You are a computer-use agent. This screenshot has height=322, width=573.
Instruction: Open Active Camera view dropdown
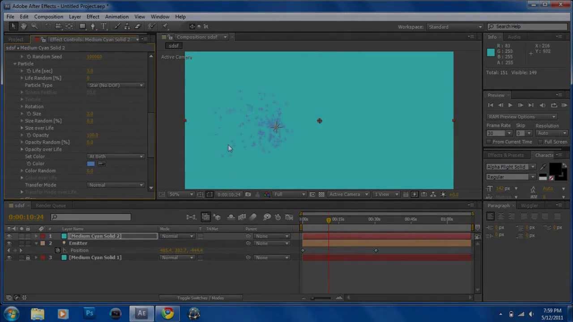pos(348,195)
